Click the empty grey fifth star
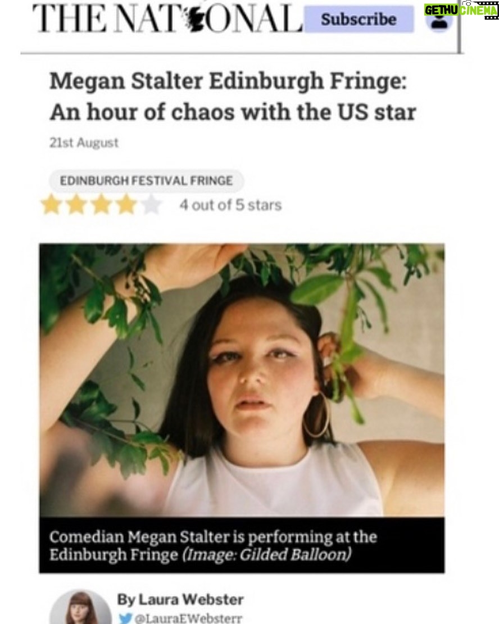 [151, 205]
